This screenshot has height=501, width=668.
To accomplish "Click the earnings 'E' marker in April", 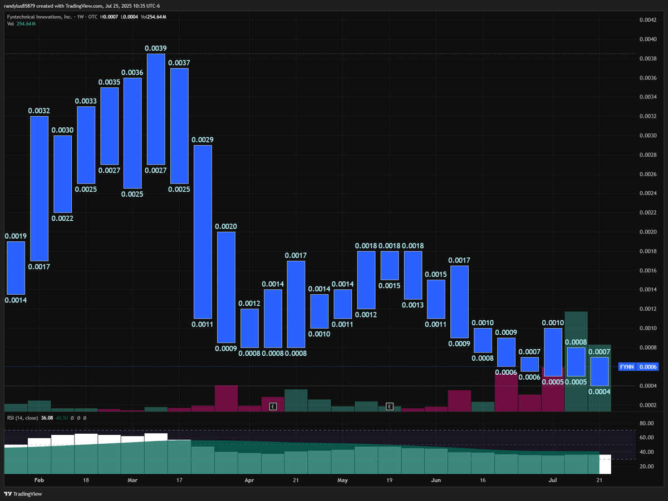I will [x=273, y=406].
